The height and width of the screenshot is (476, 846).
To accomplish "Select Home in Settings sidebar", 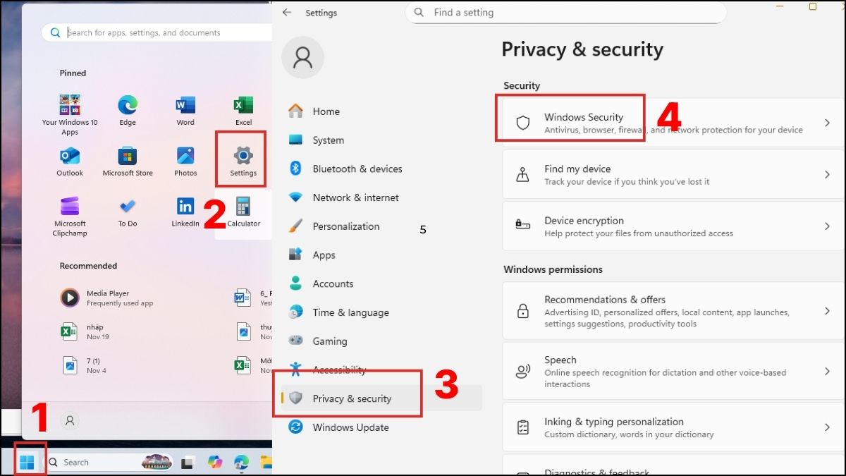I will [x=381, y=111].
